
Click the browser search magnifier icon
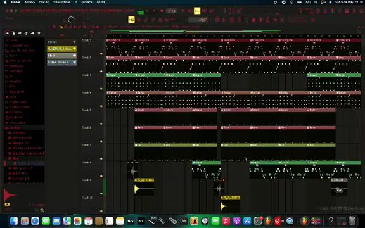click(x=42, y=210)
